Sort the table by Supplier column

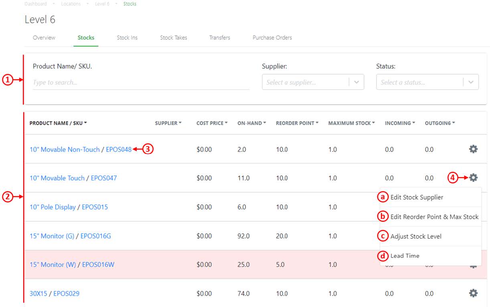pyautogui.click(x=168, y=123)
